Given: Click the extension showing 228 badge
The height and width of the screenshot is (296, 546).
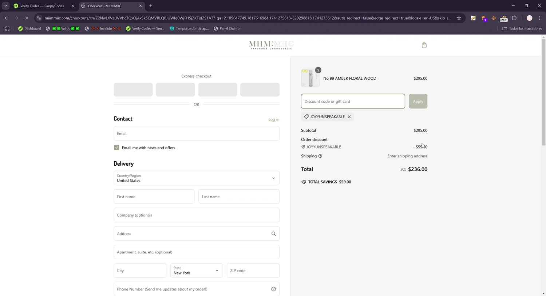Looking at the screenshot, I should pos(504,18).
